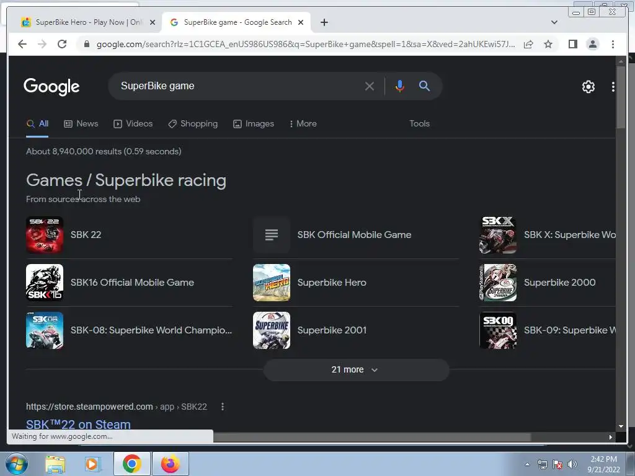The image size is (635, 476).
Task: Share this page from address bar
Action: [x=528, y=44]
